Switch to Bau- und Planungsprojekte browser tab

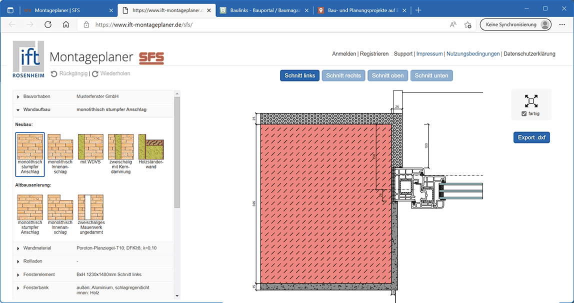pos(362,10)
